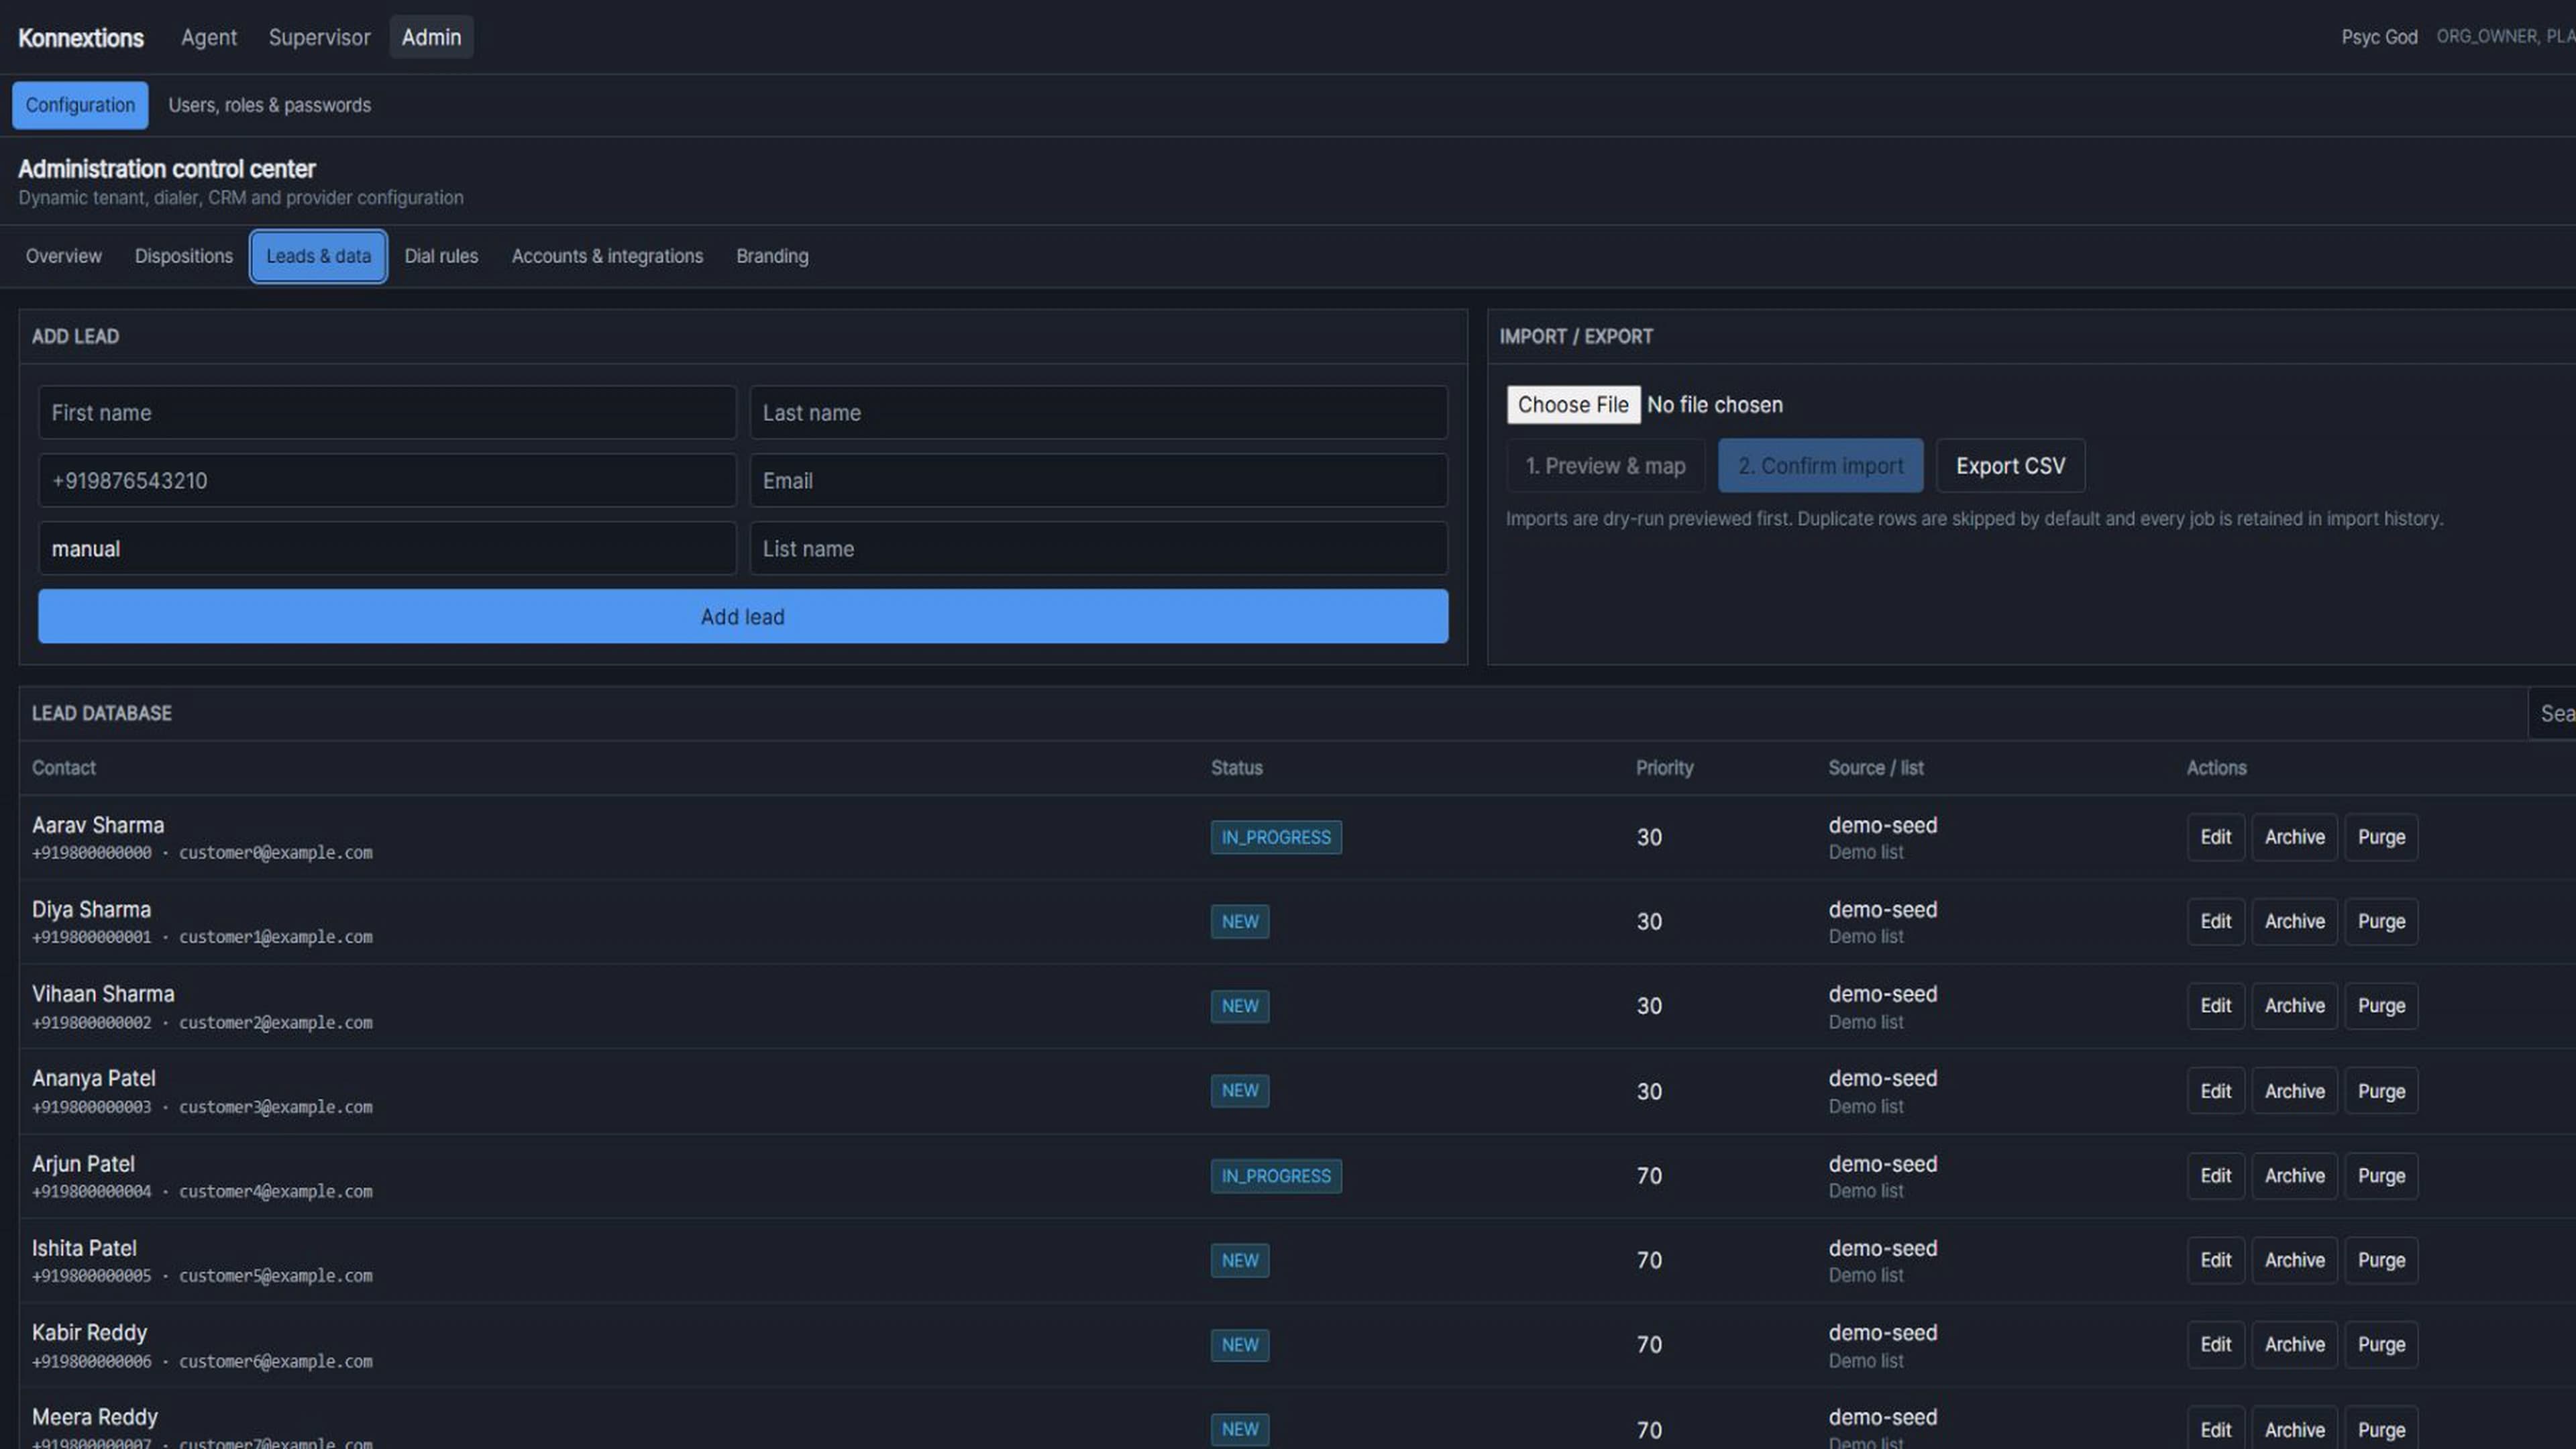The width and height of the screenshot is (2576, 1449).
Task: Archive the Diya Sharma lead
Action: click(x=2294, y=921)
